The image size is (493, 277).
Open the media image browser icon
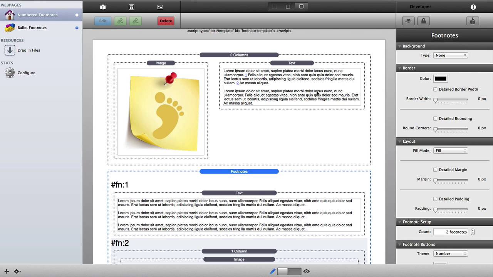coord(160,7)
